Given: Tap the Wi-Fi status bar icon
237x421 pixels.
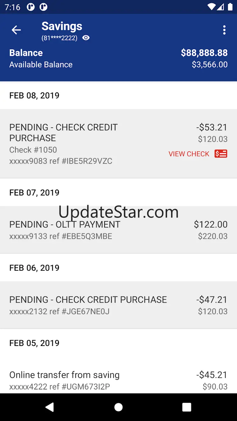Looking at the screenshot, I should click(x=211, y=7).
